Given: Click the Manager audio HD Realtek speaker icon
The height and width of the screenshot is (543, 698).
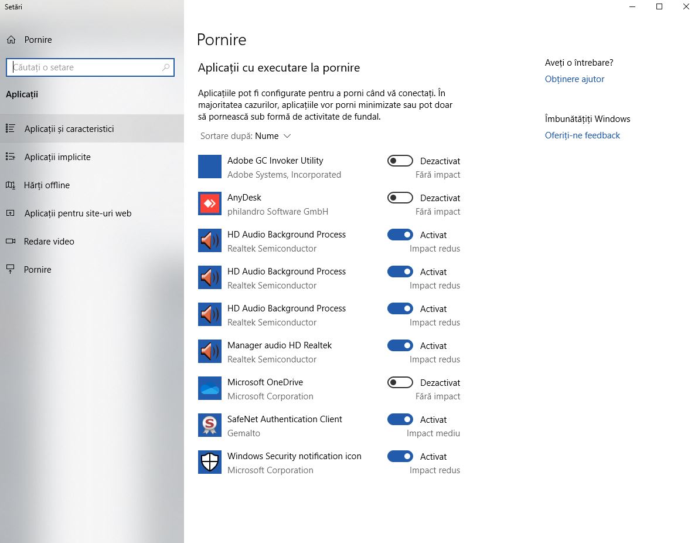Looking at the screenshot, I should coord(209,351).
